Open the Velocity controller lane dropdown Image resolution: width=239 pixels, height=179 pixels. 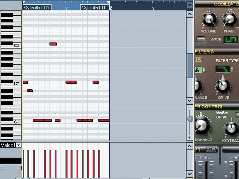pos(18,145)
